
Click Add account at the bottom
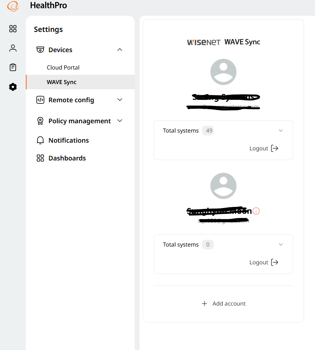coord(223,304)
